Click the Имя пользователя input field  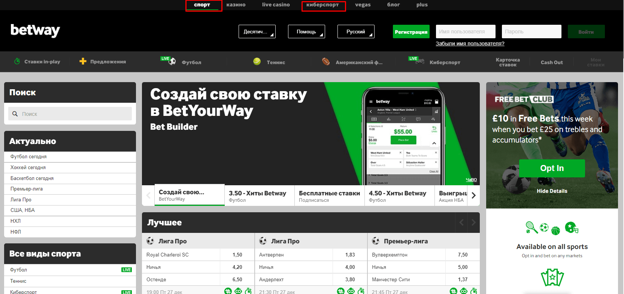point(466,31)
